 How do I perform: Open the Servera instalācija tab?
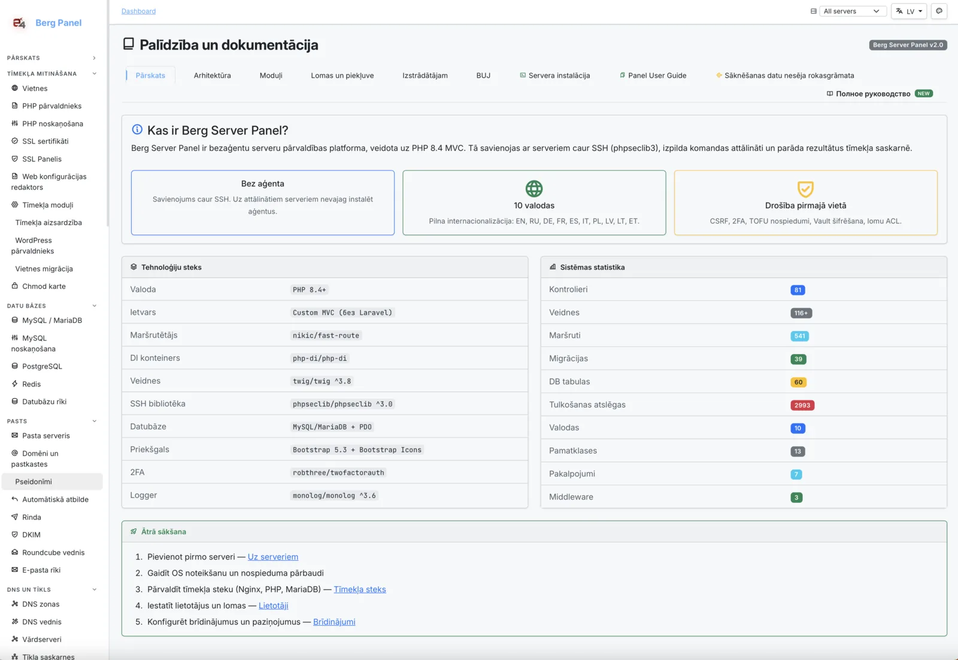(x=555, y=75)
